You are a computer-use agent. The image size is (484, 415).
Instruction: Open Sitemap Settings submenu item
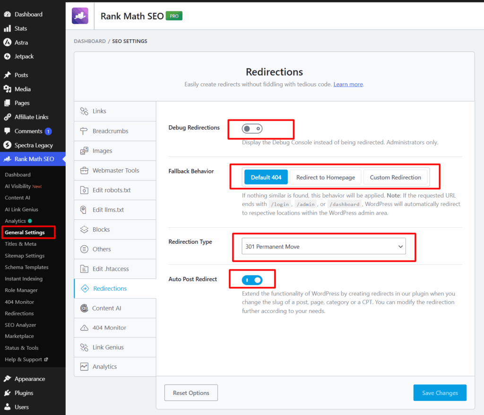pos(25,256)
